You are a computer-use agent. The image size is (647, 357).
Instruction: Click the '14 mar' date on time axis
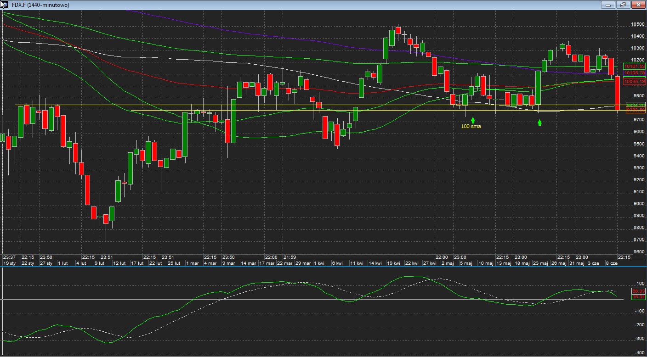click(x=248, y=263)
